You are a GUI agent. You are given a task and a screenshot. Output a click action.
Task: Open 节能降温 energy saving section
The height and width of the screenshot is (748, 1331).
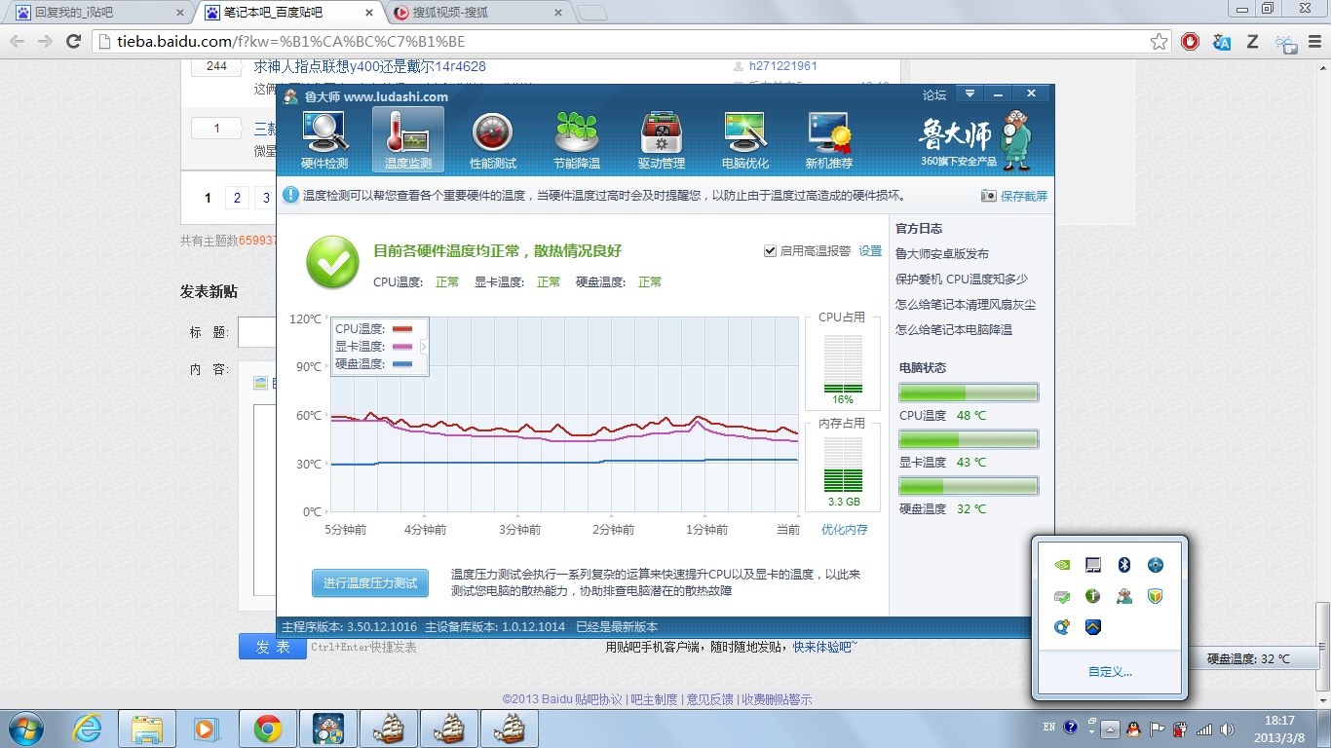click(577, 139)
